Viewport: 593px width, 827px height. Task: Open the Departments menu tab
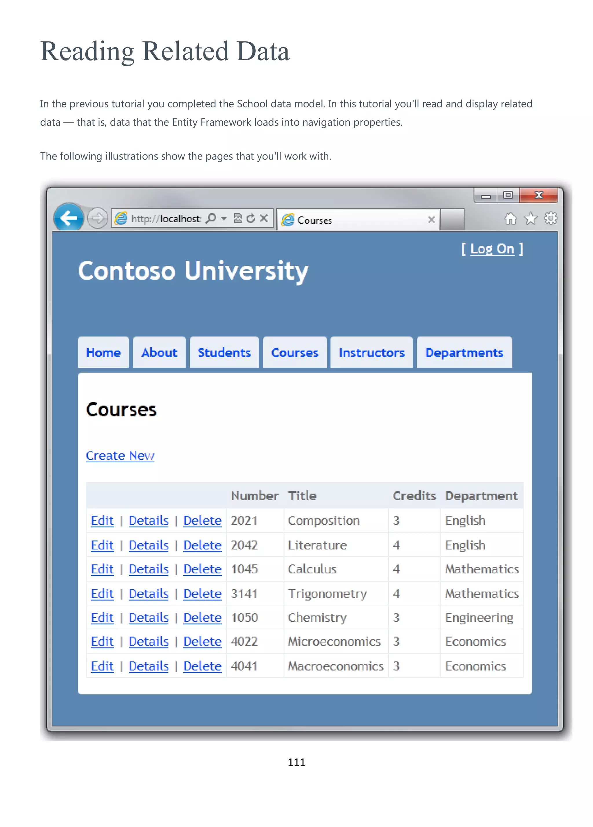tap(464, 353)
